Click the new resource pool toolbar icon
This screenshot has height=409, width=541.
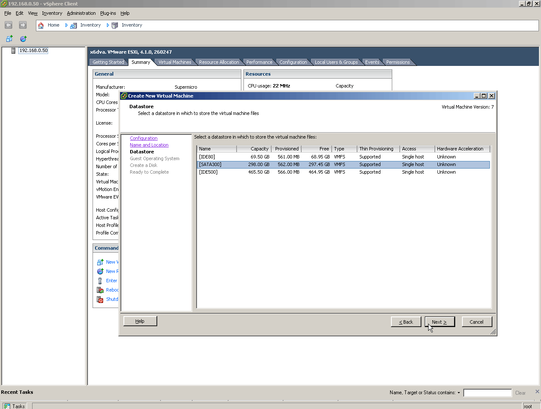pos(23,39)
